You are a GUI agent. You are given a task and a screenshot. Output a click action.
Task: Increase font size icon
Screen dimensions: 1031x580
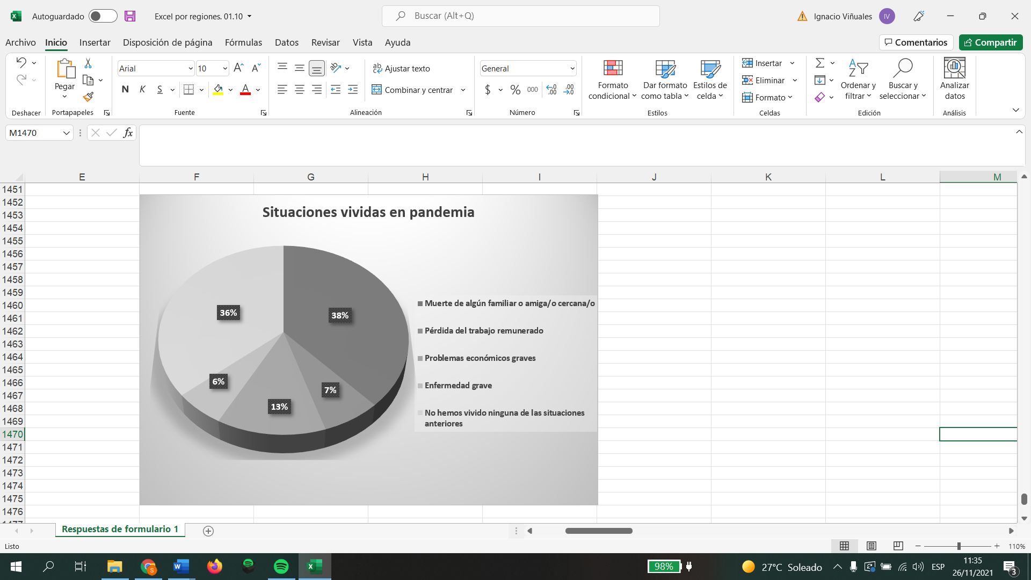pyautogui.click(x=239, y=68)
